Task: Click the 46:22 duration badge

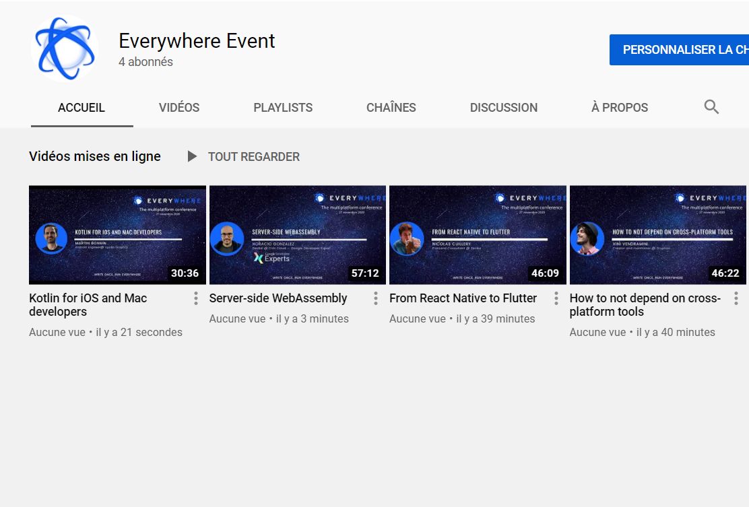Action: [725, 273]
